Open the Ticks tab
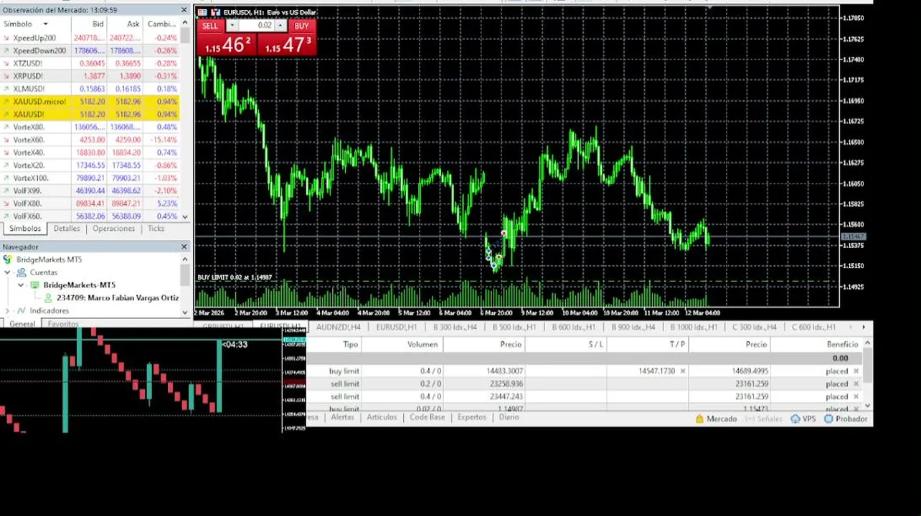The image size is (921, 516). point(156,229)
